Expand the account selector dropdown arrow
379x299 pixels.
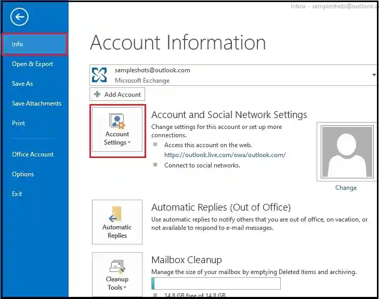(x=374, y=75)
